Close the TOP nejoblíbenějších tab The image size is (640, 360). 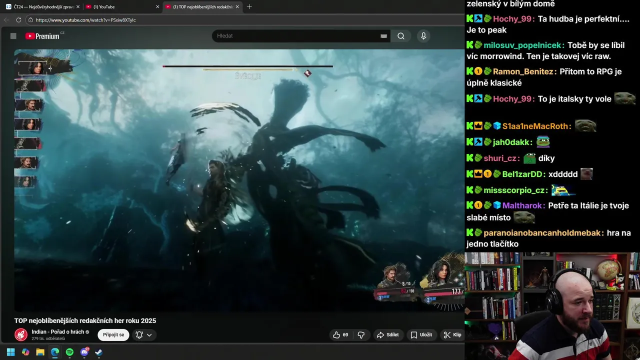click(x=237, y=6)
